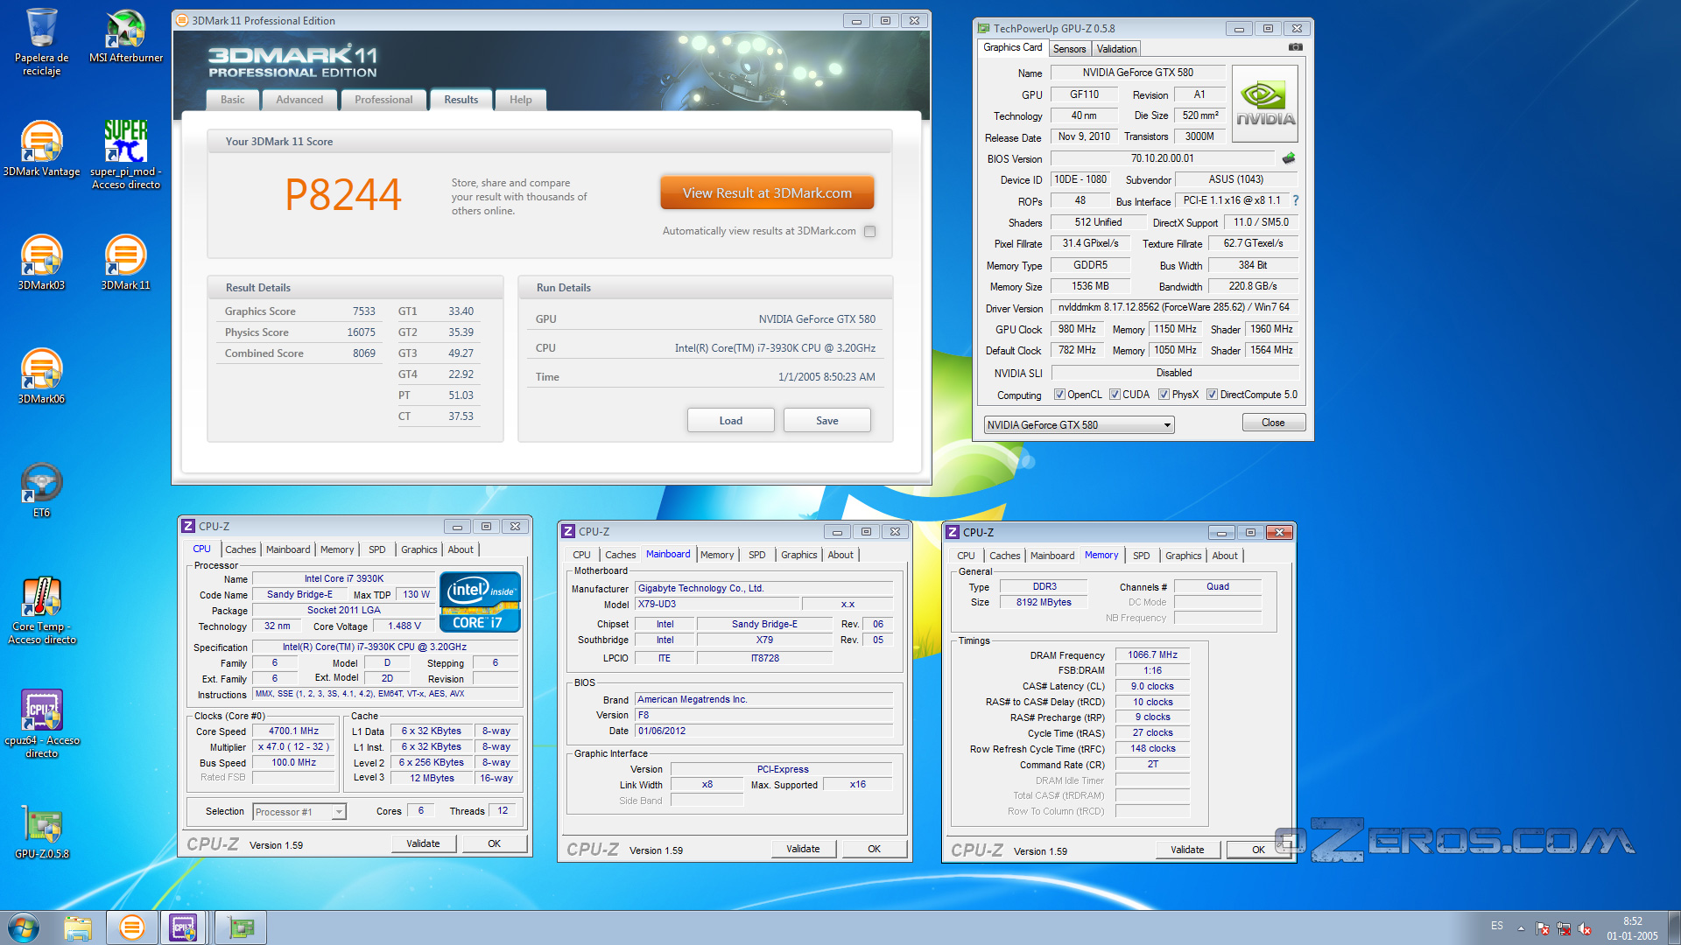This screenshot has height=945, width=1681.
Task: Open ET6 desktop shortcut
Action: click(41, 491)
